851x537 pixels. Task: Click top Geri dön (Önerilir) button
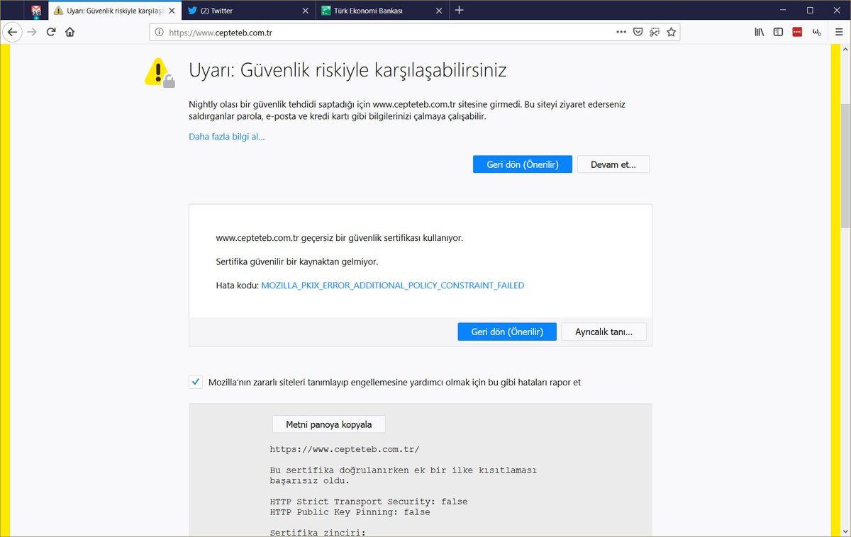point(523,164)
